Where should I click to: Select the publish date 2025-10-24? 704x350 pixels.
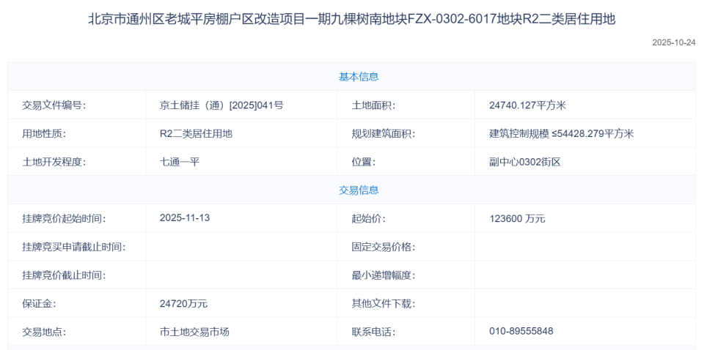coord(673,42)
